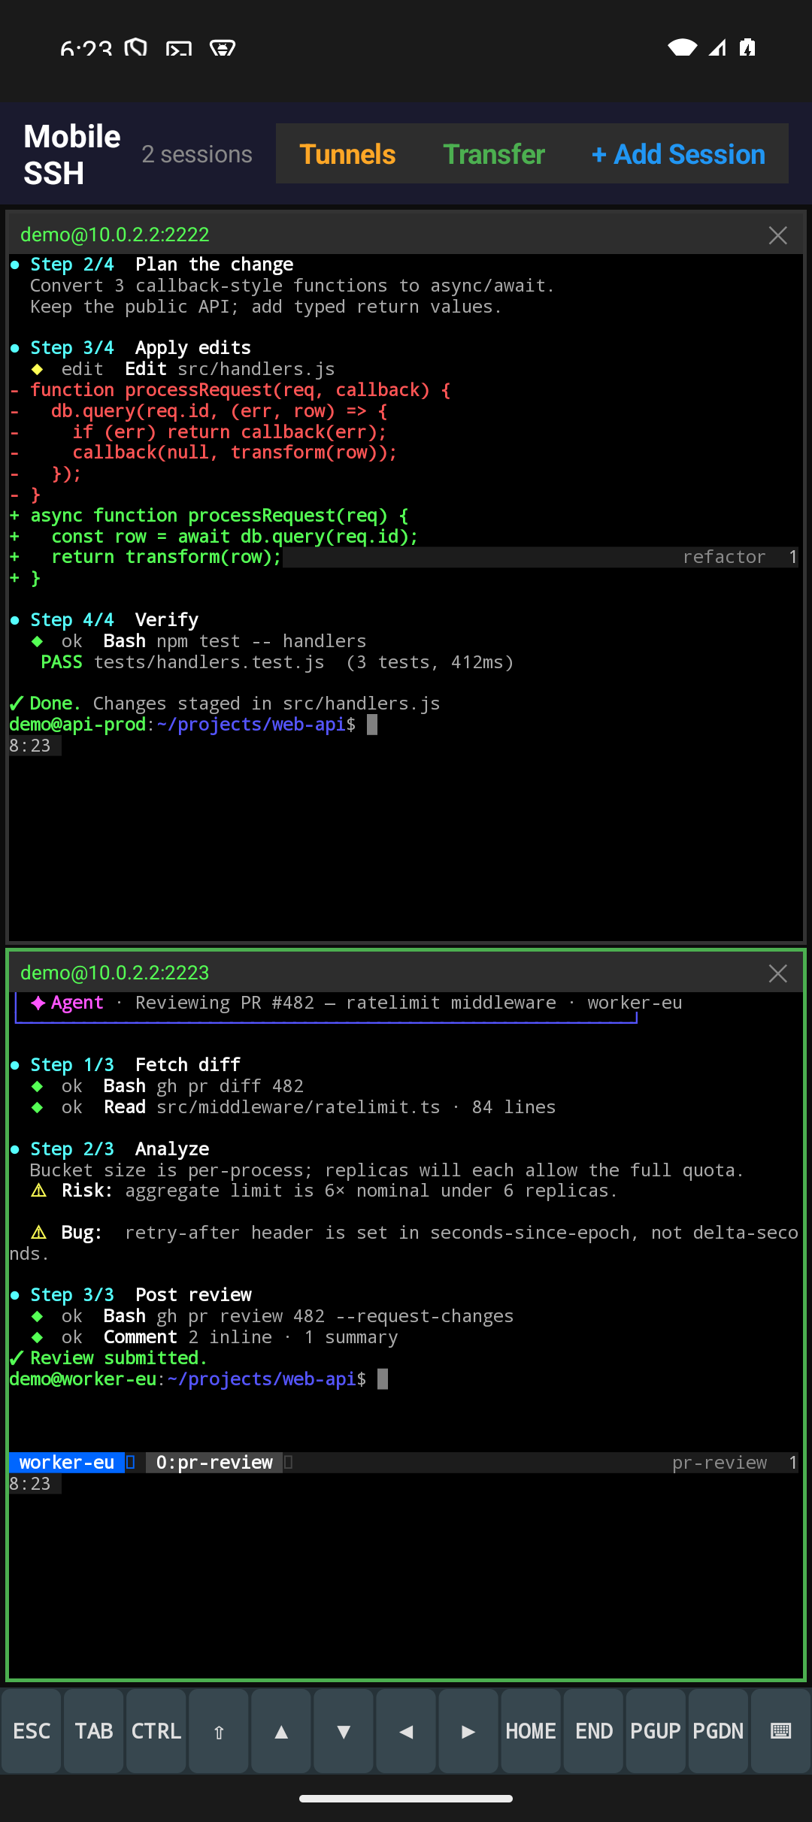Tap the END key

pos(593,1731)
